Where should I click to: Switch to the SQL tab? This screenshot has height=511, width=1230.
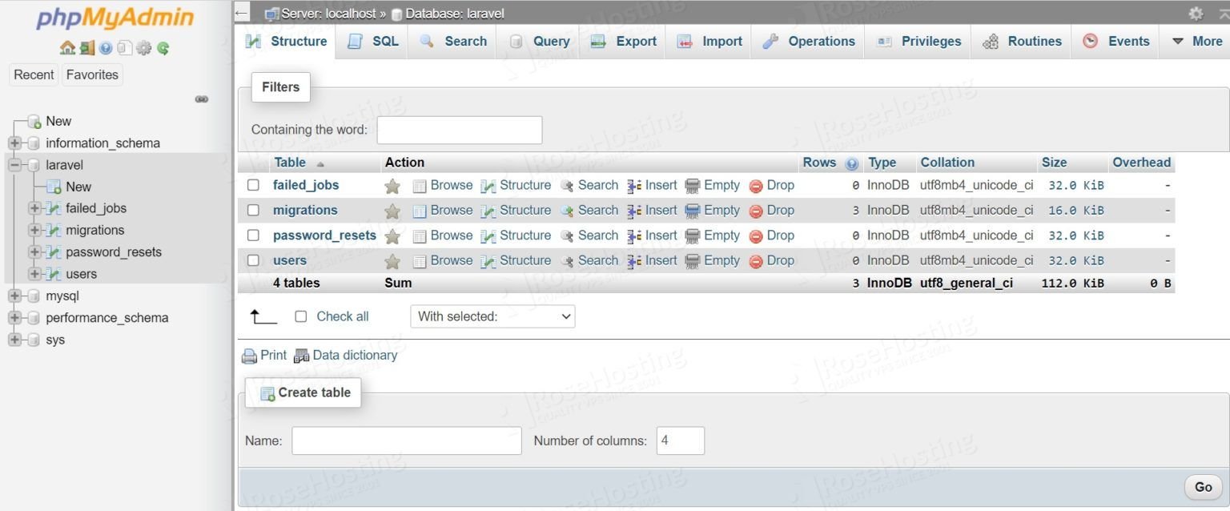[372, 41]
